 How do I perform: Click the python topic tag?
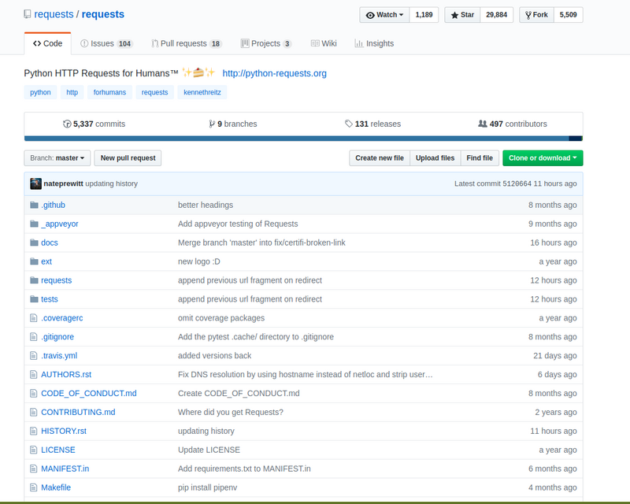click(40, 92)
